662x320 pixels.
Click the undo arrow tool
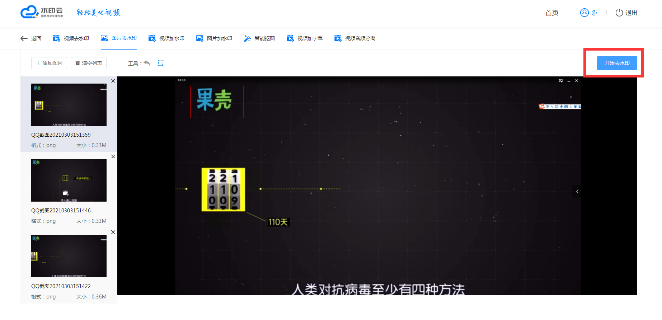click(147, 63)
